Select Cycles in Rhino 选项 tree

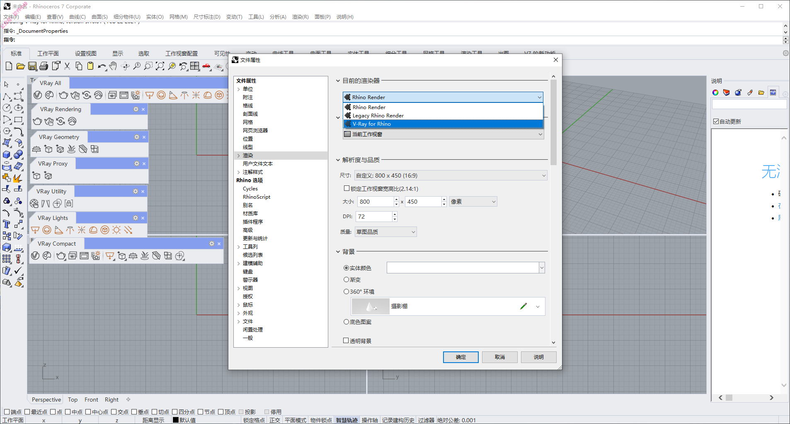pyautogui.click(x=250, y=189)
